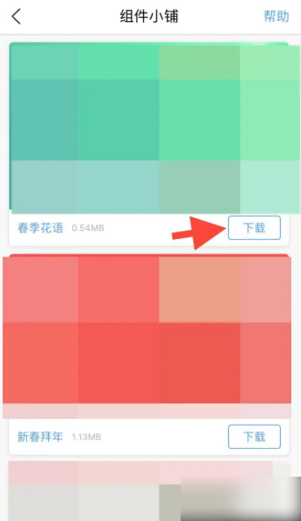The width and height of the screenshot is (301, 521).
Task: Select the 新春拜年 widget name
Action: (40, 437)
